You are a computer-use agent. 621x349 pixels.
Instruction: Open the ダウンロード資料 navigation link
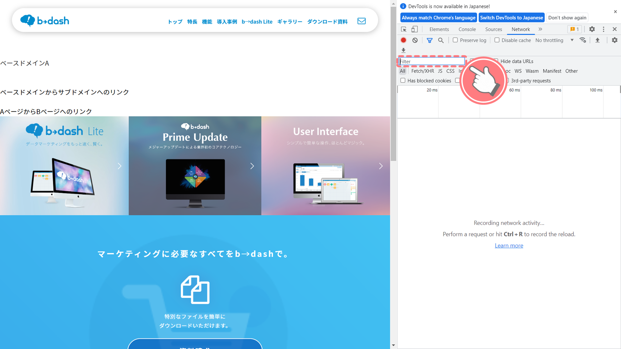(x=327, y=22)
